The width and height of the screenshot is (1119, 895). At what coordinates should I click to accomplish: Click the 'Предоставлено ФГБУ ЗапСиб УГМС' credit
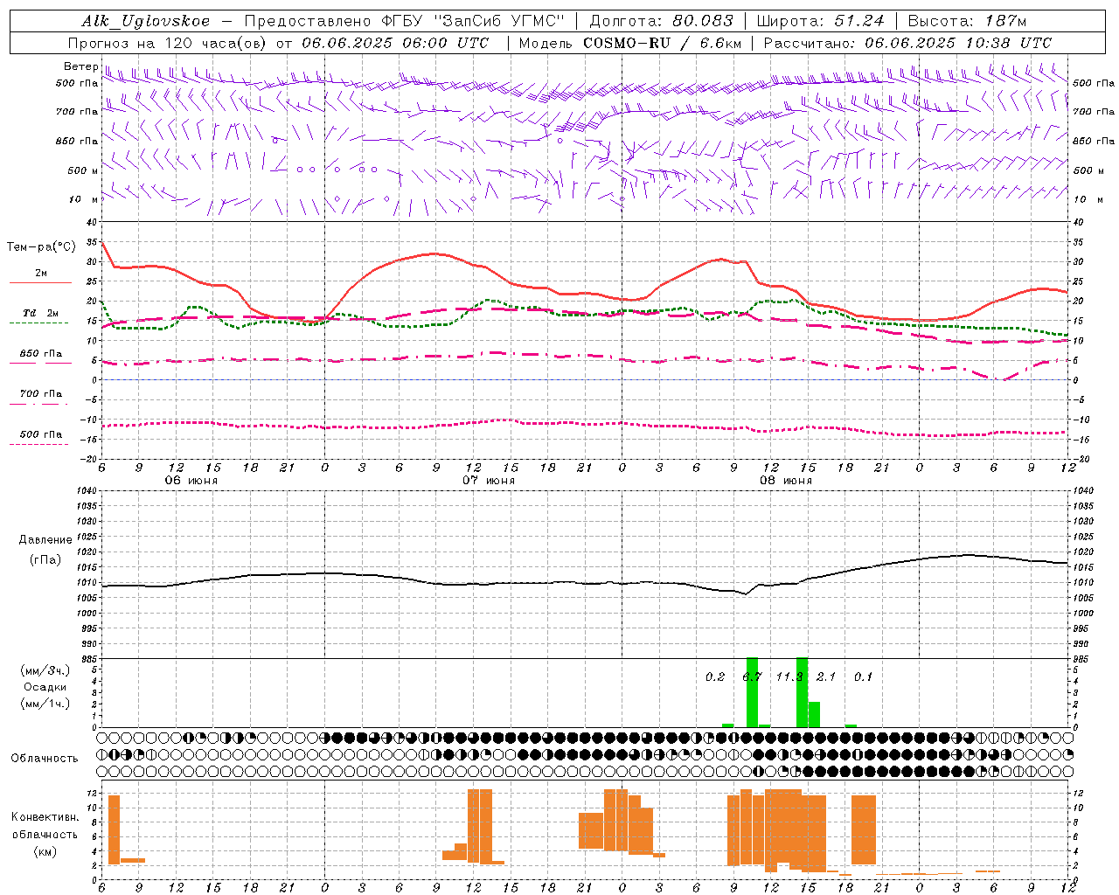click(405, 21)
